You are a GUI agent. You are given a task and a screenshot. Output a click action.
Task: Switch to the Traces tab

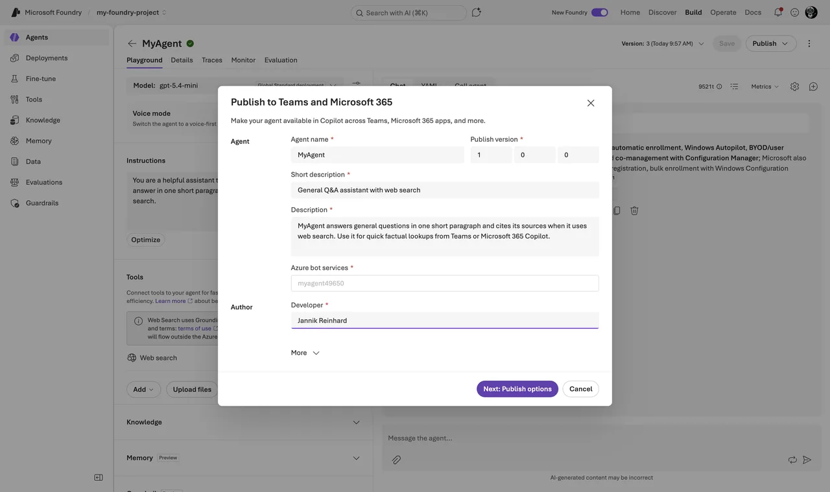[212, 60]
